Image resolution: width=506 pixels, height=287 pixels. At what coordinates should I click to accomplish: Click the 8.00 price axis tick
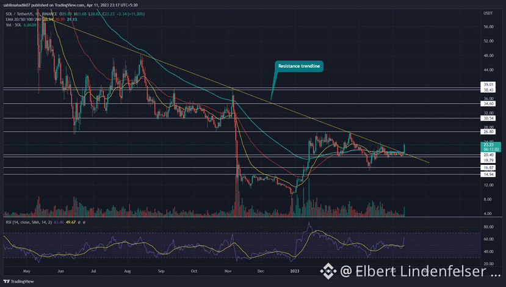488,200
